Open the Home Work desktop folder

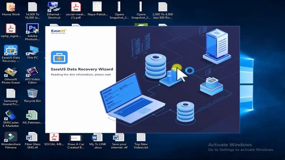[11, 9]
